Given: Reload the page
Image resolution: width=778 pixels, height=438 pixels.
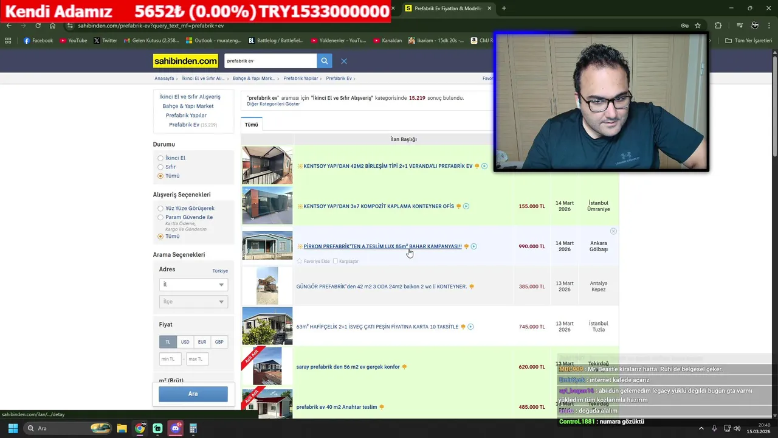Looking at the screenshot, I should (x=38, y=26).
